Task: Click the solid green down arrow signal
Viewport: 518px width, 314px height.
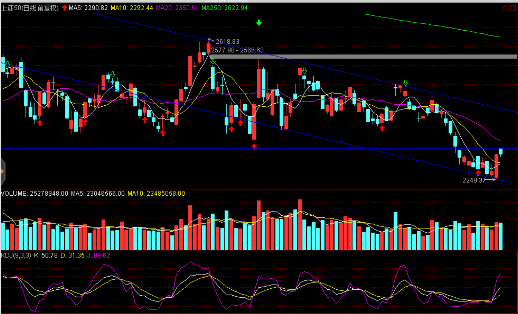Action: (x=259, y=23)
